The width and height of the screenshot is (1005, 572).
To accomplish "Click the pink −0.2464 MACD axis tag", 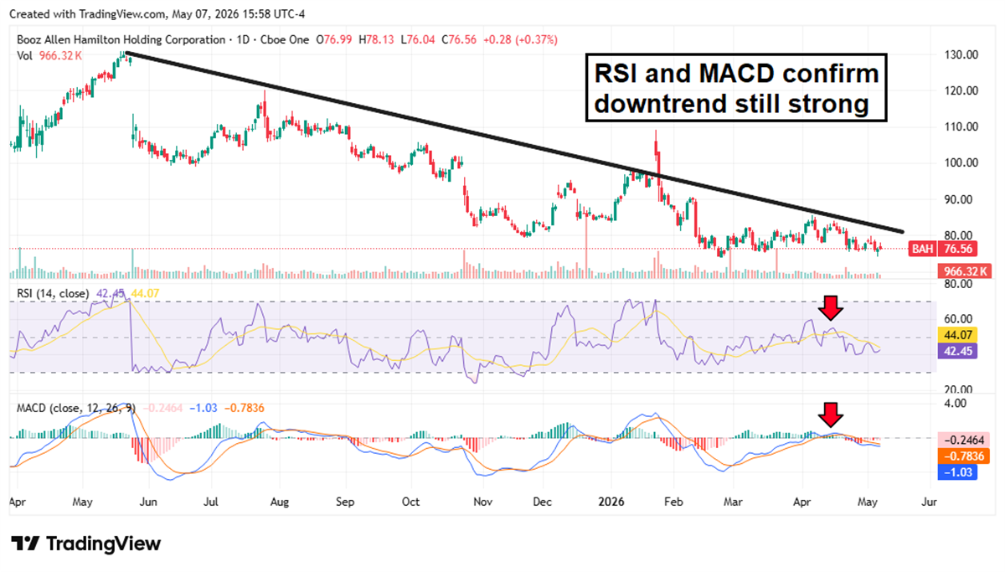I will click(963, 439).
